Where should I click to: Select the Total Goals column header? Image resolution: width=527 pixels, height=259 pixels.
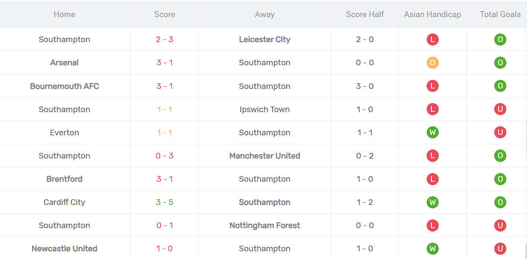[x=500, y=14]
